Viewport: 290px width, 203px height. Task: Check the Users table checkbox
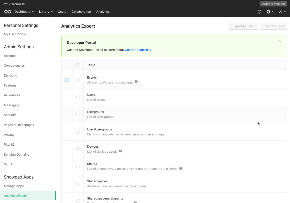(78, 97)
